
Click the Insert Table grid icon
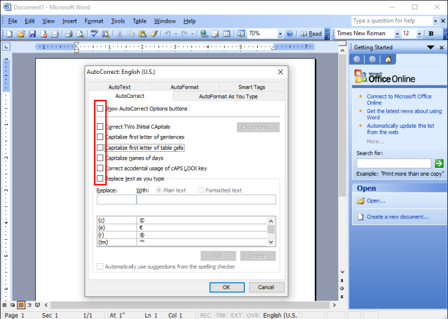coord(227,34)
